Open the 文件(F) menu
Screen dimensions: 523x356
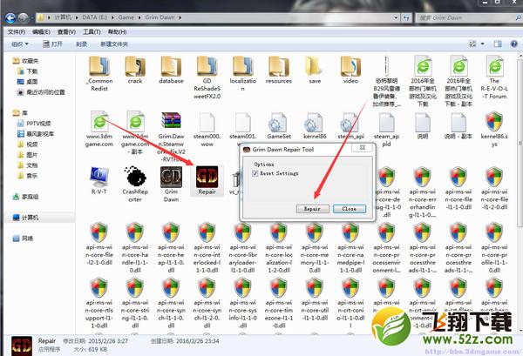point(17,32)
